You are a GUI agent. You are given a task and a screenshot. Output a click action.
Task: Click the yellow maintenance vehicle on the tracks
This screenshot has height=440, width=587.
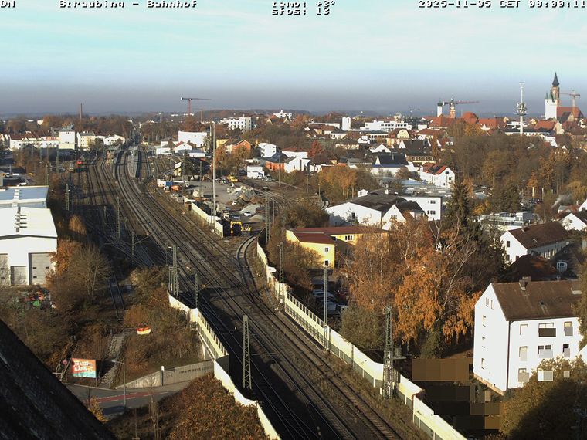pos(236,227)
